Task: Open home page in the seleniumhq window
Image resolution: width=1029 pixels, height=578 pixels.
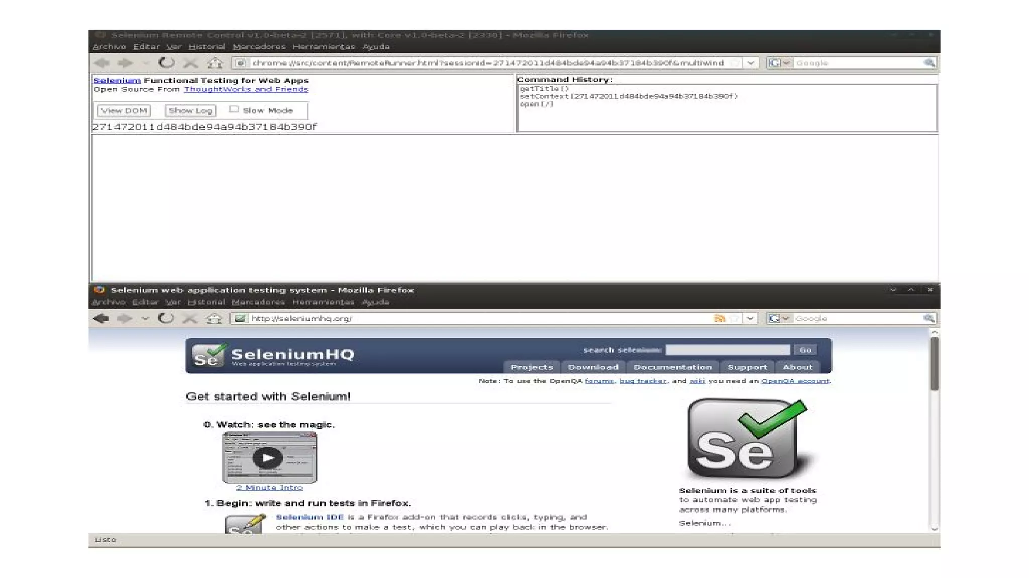Action: (x=214, y=318)
